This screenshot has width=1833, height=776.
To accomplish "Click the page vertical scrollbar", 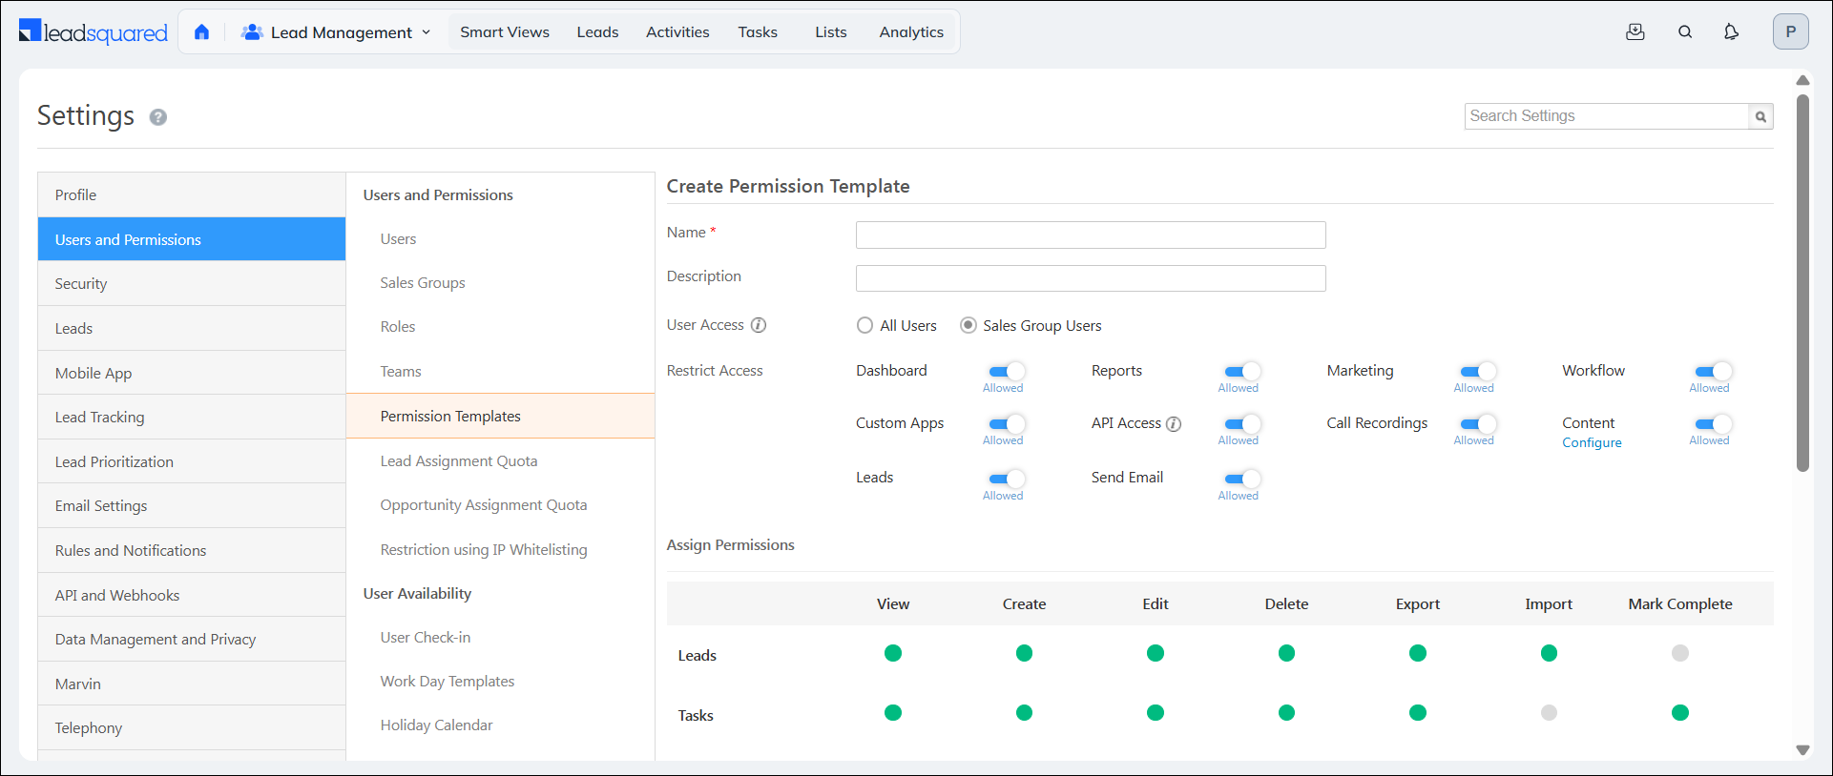I will (1802, 281).
